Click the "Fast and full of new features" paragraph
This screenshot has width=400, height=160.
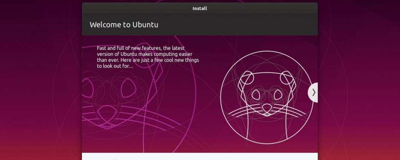coord(148,57)
